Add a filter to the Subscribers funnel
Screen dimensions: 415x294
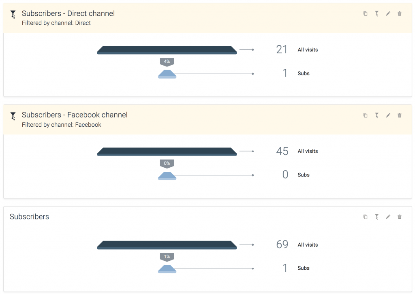[376, 217]
